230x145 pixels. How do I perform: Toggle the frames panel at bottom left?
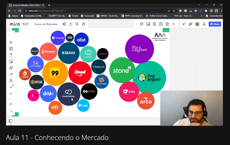[x=11, y=121]
